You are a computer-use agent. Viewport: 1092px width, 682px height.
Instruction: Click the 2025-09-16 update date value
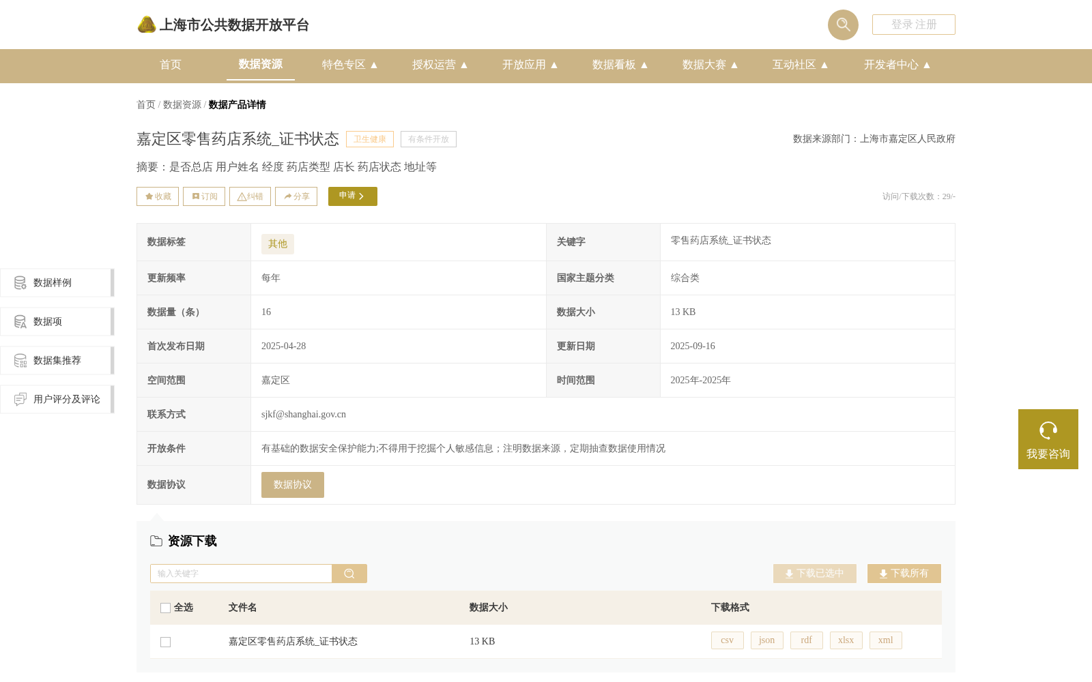(x=693, y=346)
